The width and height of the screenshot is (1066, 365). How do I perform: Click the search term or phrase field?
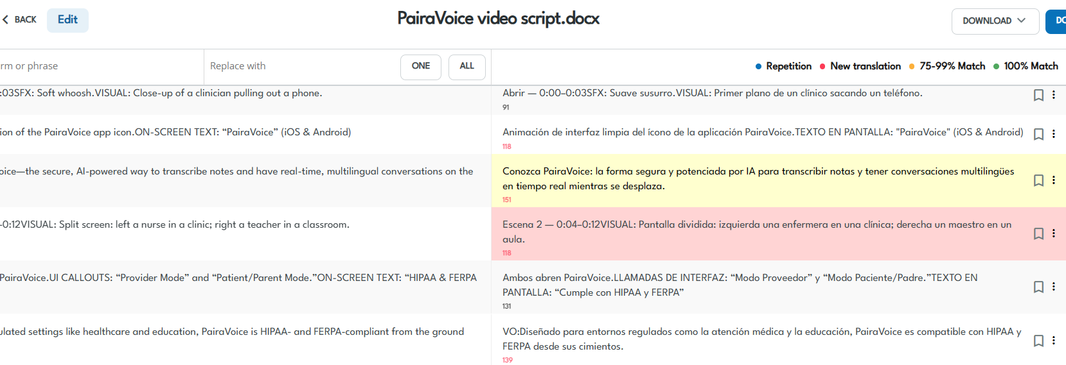[x=96, y=66]
